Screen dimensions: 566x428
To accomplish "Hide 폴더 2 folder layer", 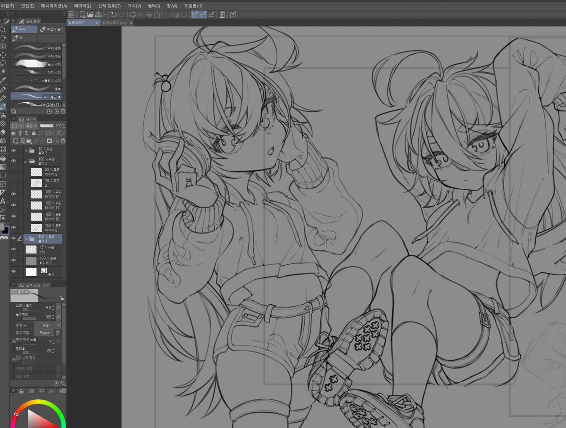I will point(14,161).
